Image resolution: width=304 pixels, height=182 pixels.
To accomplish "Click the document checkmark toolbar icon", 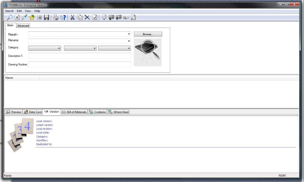I will pos(95,17).
